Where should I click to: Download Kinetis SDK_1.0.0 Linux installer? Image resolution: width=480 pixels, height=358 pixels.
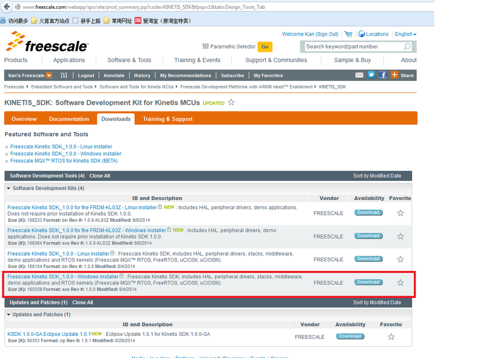point(368,259)
